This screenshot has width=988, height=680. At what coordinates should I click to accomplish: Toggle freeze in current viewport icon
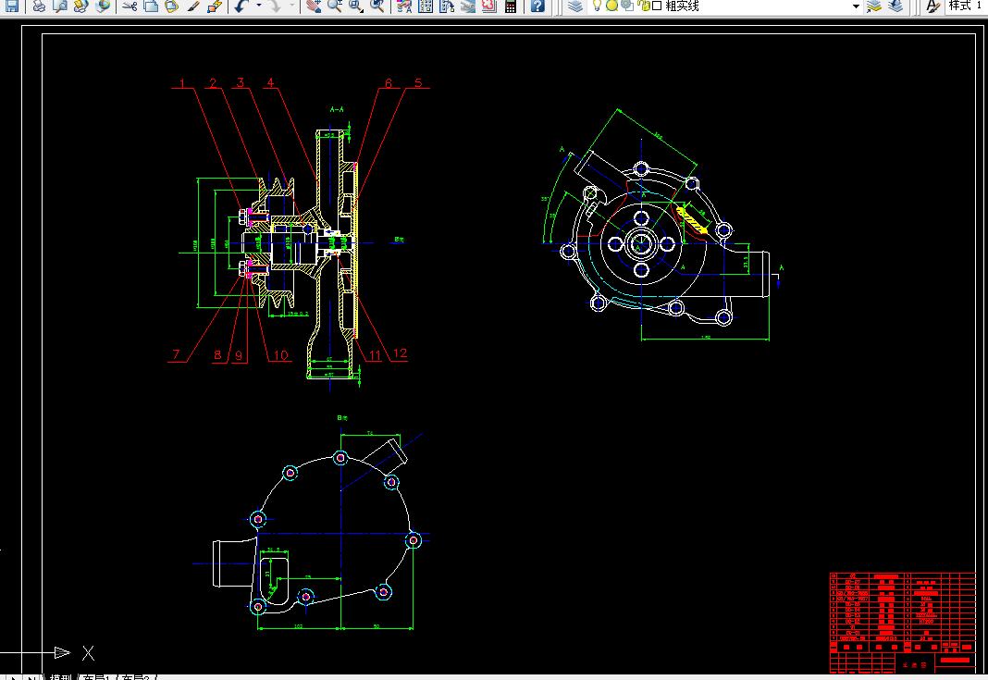[627, 6]
